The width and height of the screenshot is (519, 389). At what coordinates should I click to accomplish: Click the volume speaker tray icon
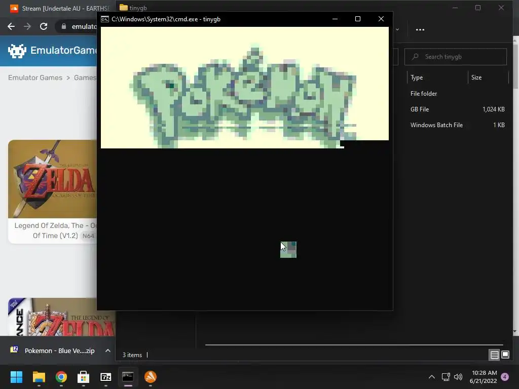click(458, 377)
